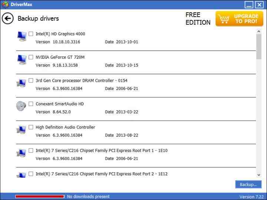Go back using the arrow icon
This screenshot has height=200, width=267.
coord(8,19)
